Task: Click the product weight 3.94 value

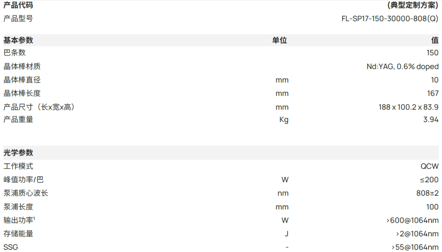Action: [431, 120]
